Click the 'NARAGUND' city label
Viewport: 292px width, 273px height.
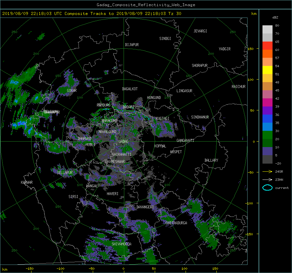(x=110, y=121)
